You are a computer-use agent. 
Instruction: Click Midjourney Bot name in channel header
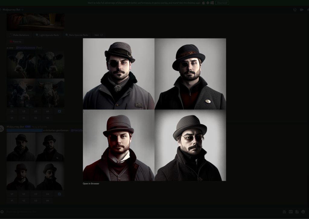coord(11,10)
